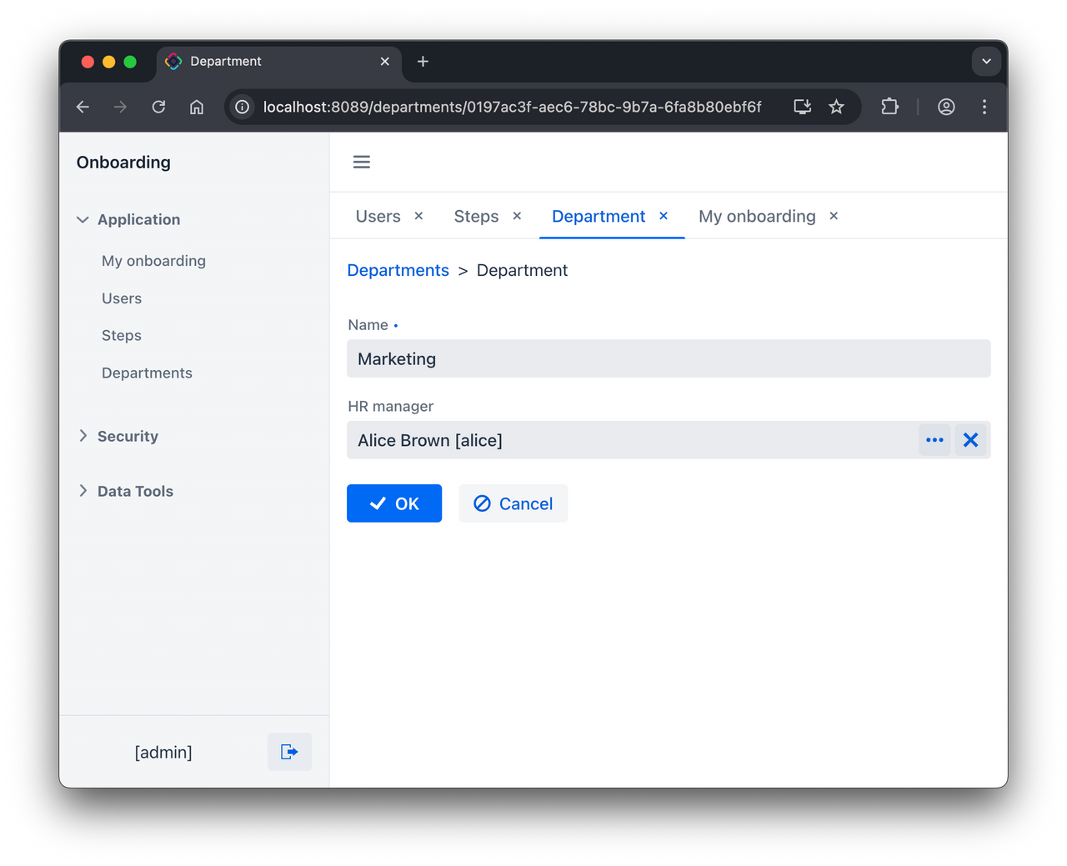Open the browser profile account icon
Screen dimensions: 1067x866
(x=946, y=107)
